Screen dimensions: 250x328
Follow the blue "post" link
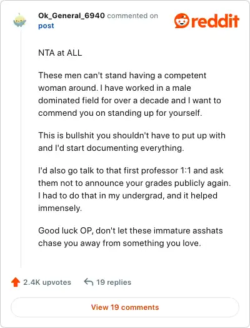pos(46,26)
